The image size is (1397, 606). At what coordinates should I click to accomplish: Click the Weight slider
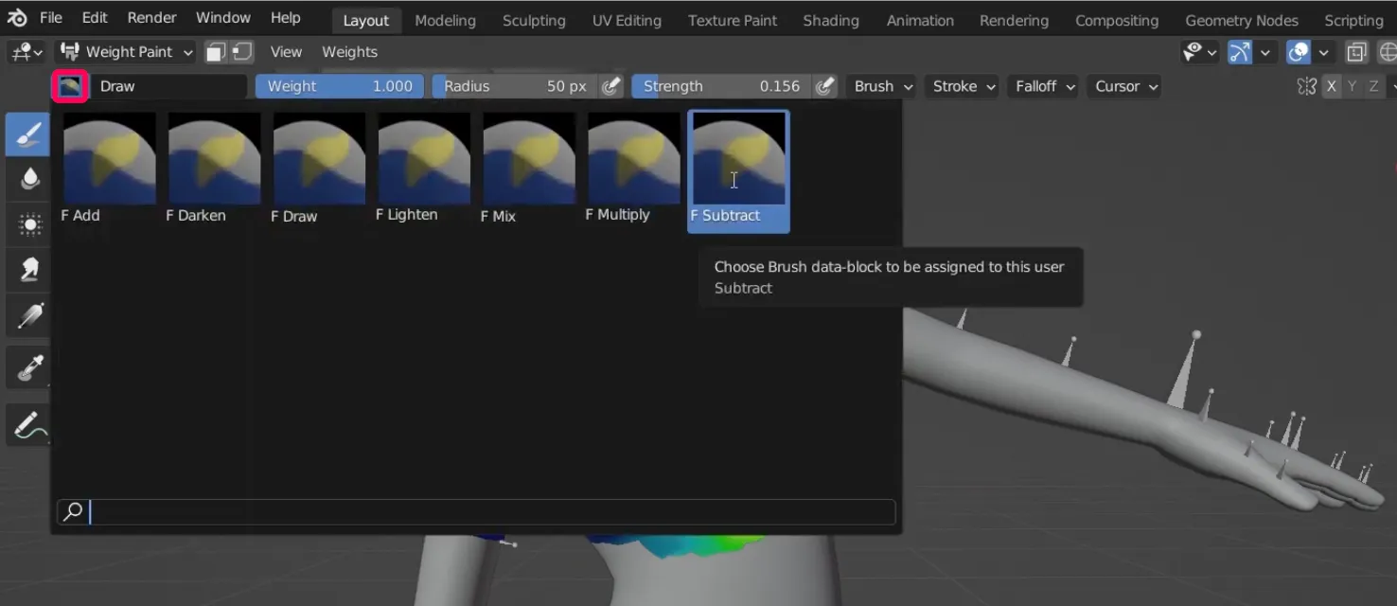pyautogui.click(x=340, y=86)
